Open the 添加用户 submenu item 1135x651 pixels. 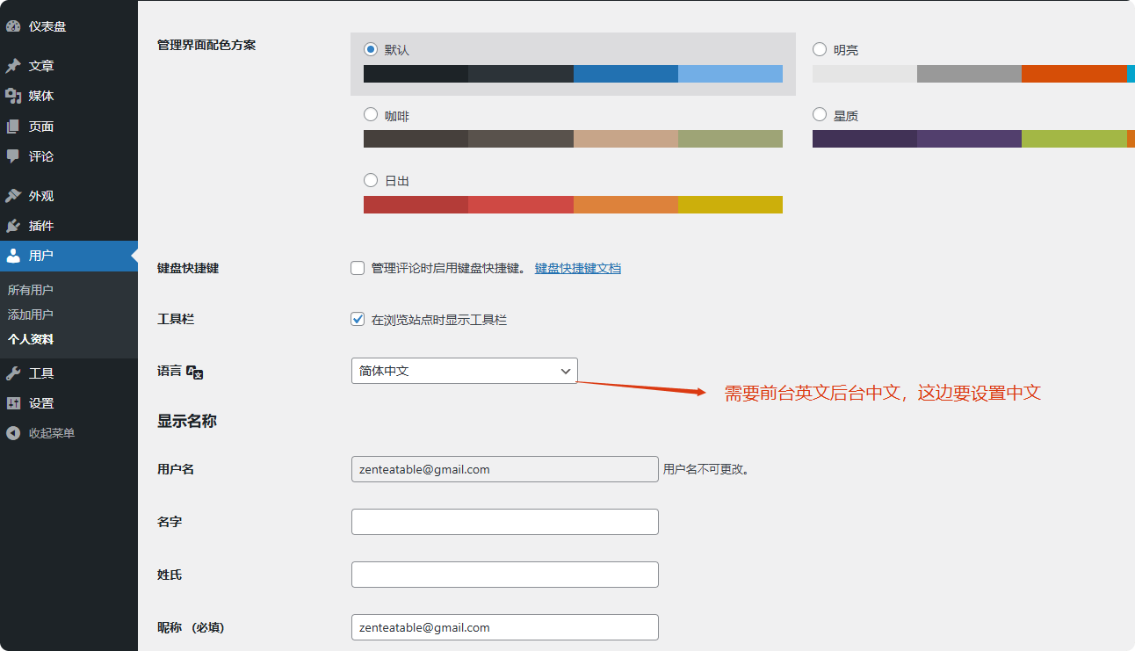click(x=31, y=315)
